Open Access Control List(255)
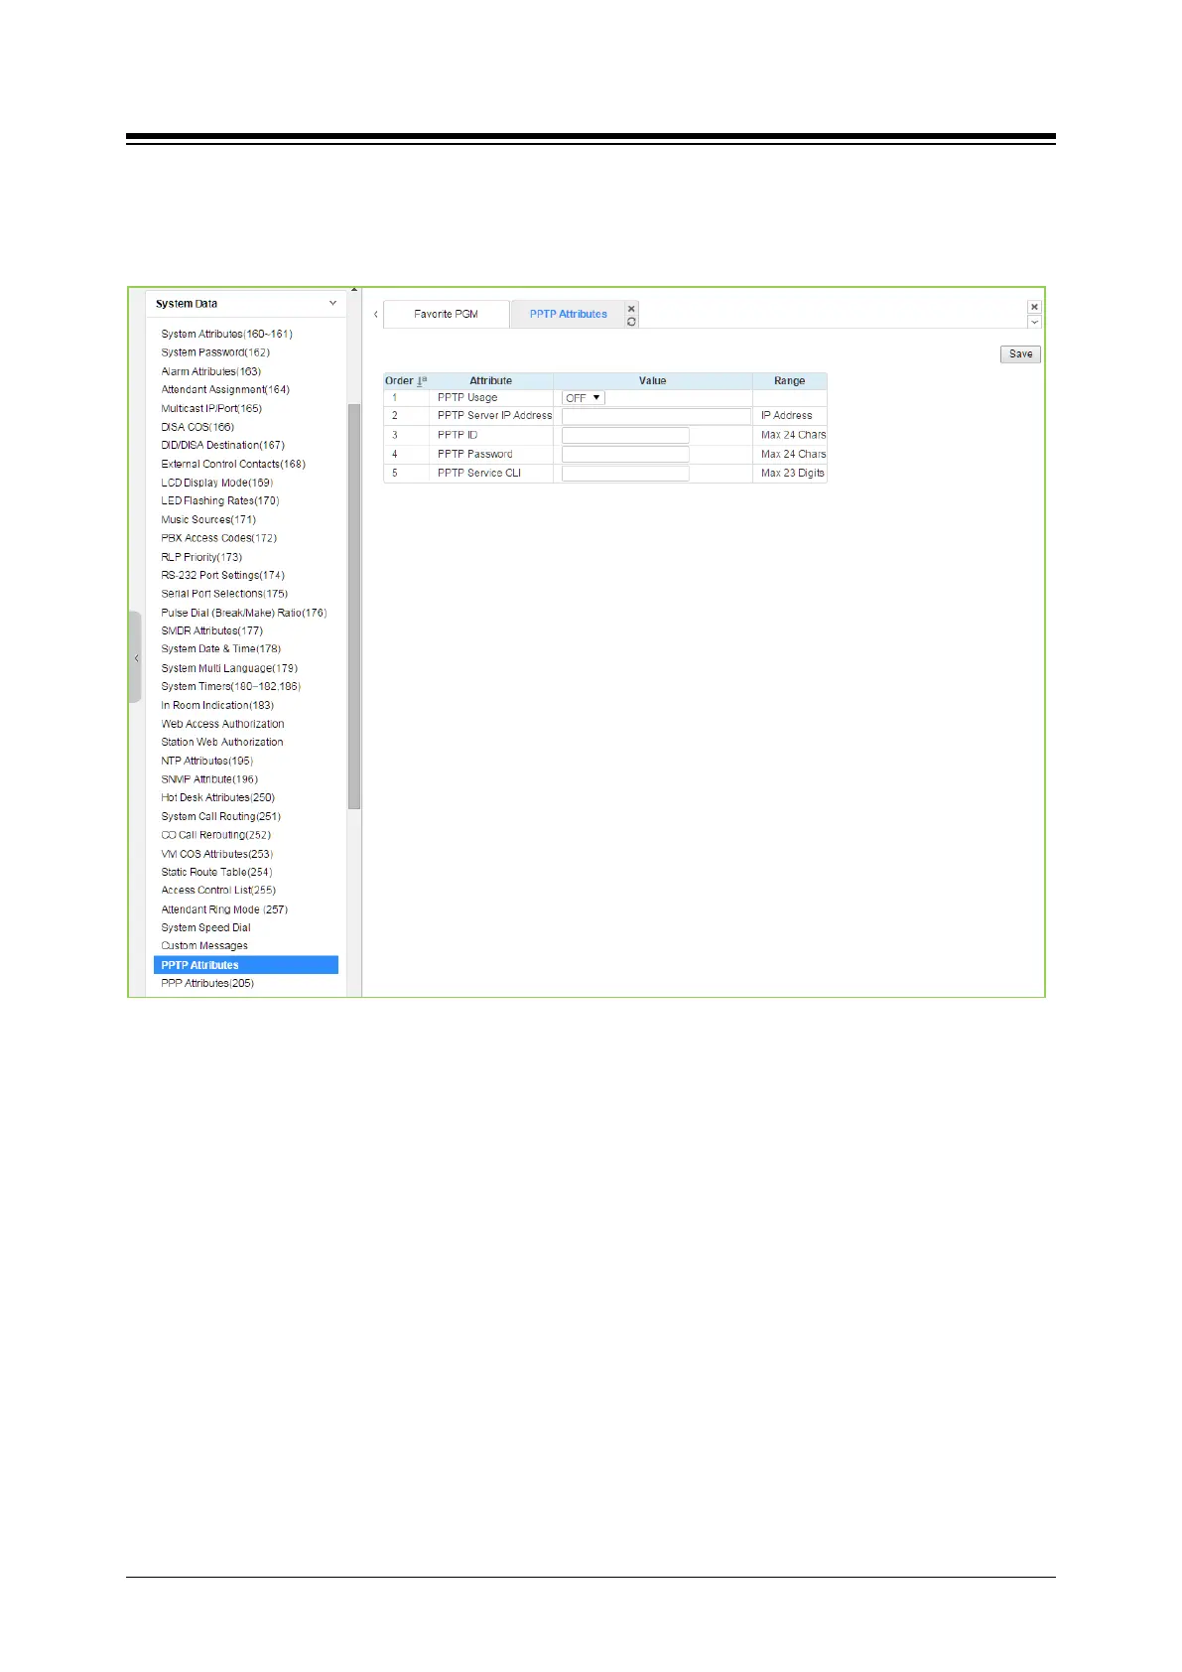This screenshot has width=1182, height=1672. click(218, 891)
